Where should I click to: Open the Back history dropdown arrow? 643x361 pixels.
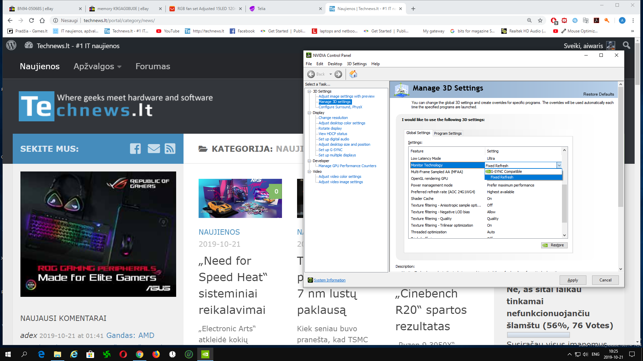331,74
